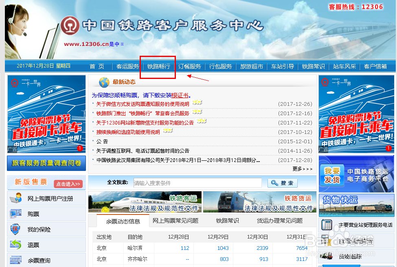This screenshot has height=267, width=397.
Task: Click the right 中铁银通卡 advertisement banner
Action: (356, 114)
